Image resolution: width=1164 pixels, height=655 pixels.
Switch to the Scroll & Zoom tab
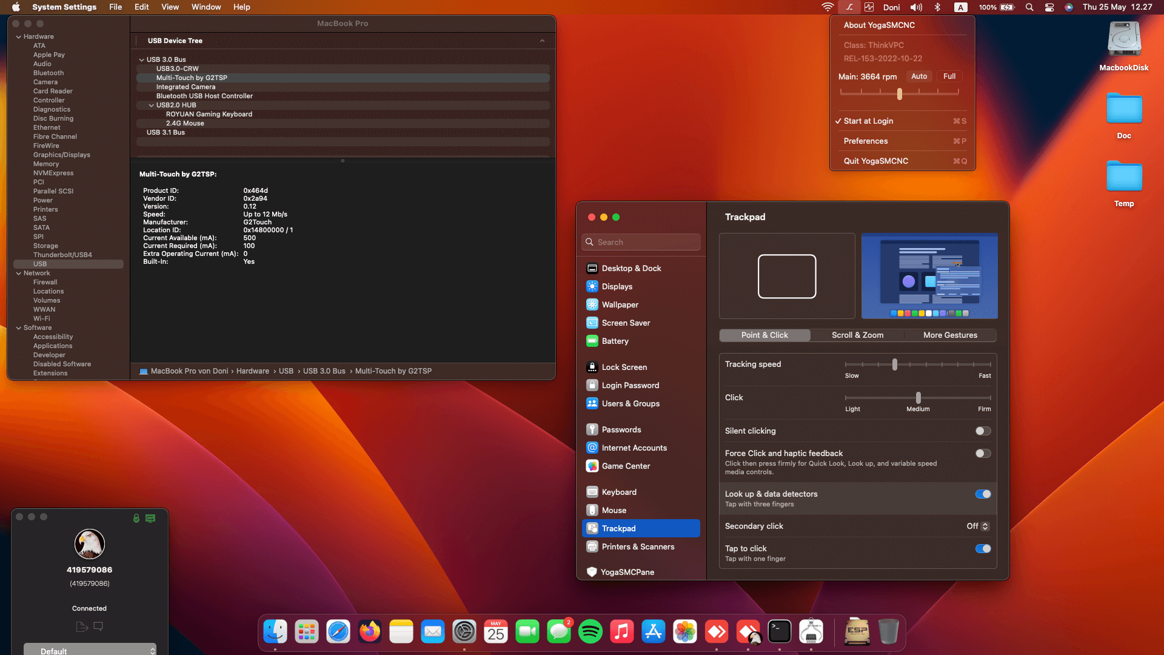click(x=857, y=335)
